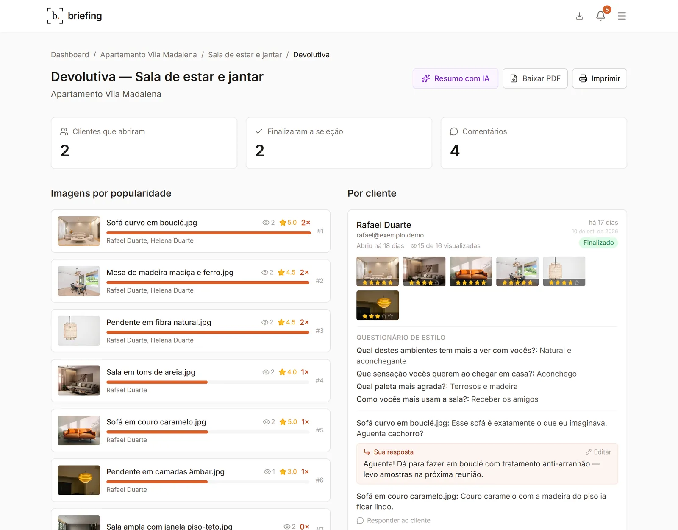Screen dimensions: 678x530
Task: Click popularity bar of Sofá curvo em bouclé
Action: click(x=208, y=233)
